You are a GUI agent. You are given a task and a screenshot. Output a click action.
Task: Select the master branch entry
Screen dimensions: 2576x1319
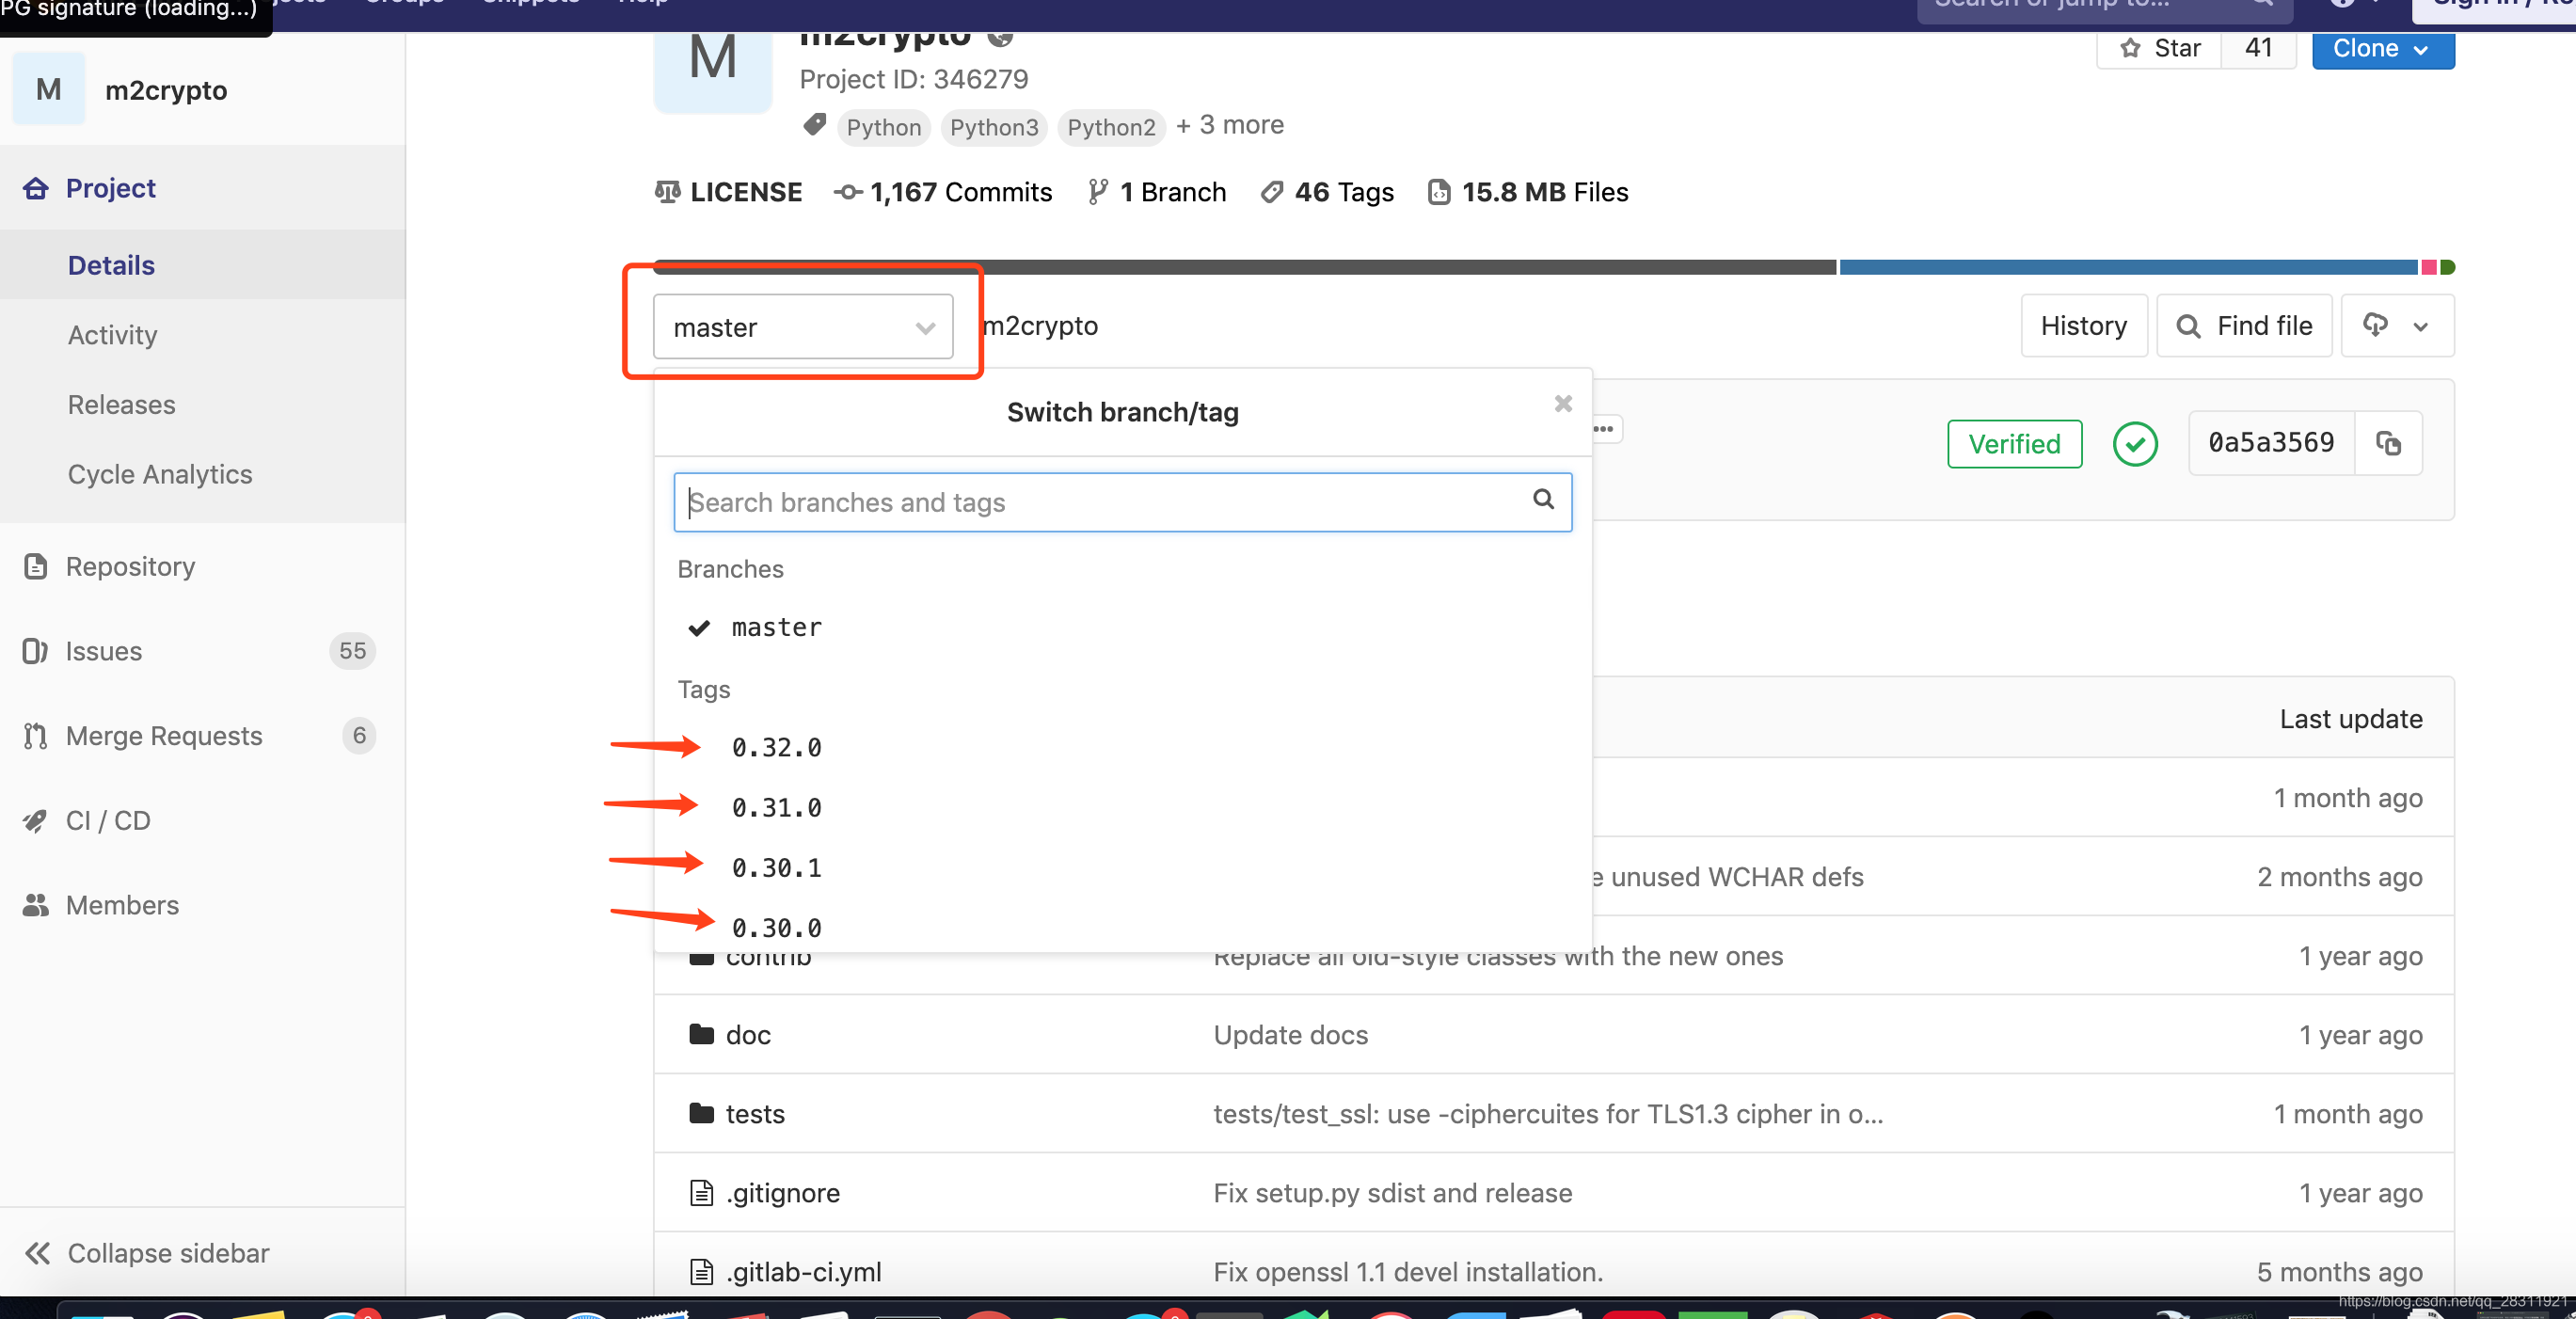pos(776,627)
